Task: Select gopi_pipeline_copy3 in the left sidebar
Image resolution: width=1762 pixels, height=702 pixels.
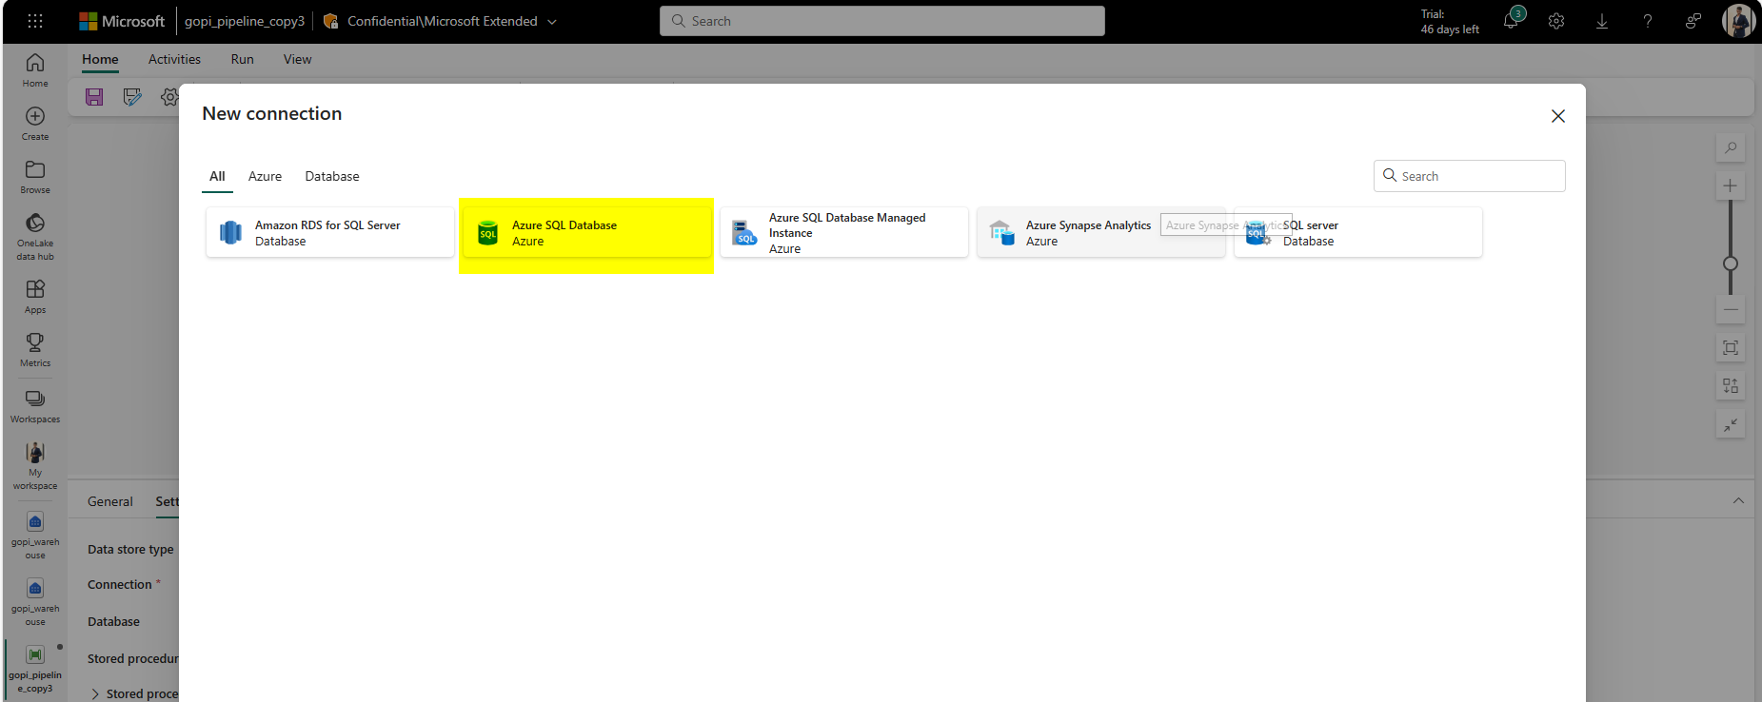Action: (x=35, y=670)
